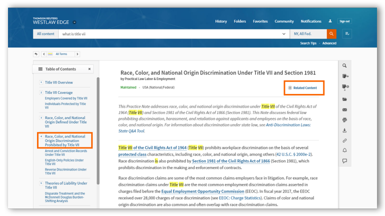Open the save to folder icon
385x216 pixels.
(x=344, y=99)
